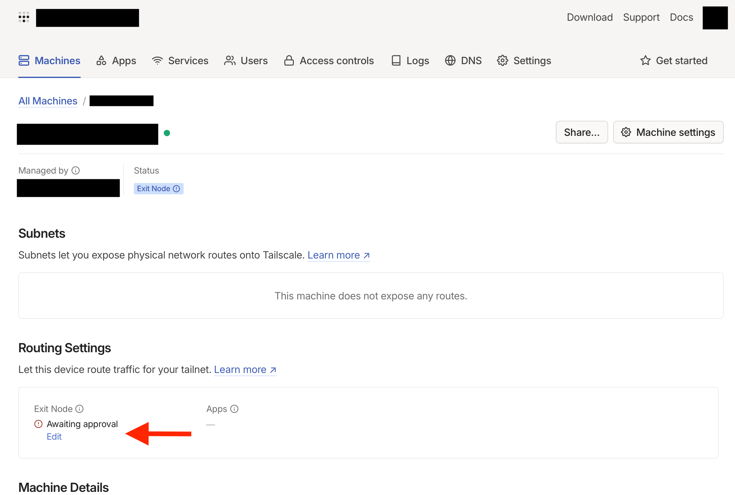Open the Users section icon
Screen dimensions: 735x495
tap(230, 60)
